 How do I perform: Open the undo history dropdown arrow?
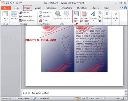tap(14, 3)
